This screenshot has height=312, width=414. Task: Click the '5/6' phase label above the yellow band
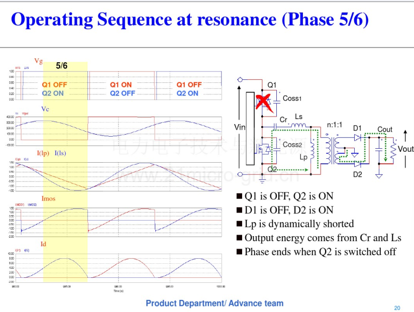click(61, 65)
